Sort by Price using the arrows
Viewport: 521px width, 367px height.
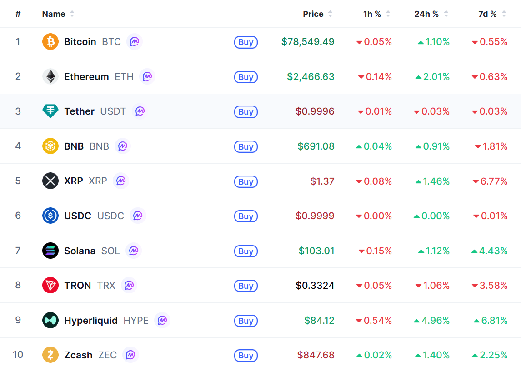[x=330, y=14]
